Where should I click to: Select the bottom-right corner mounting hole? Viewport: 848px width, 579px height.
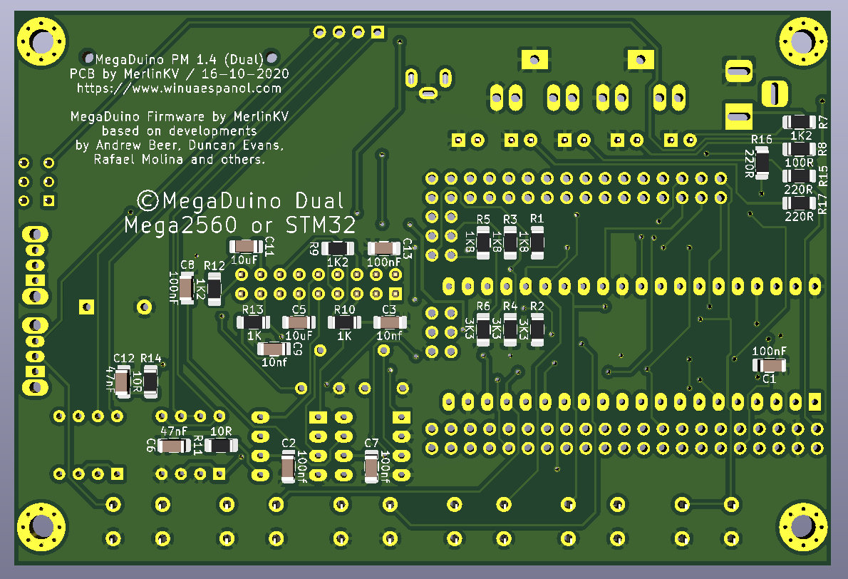(802, 526)
